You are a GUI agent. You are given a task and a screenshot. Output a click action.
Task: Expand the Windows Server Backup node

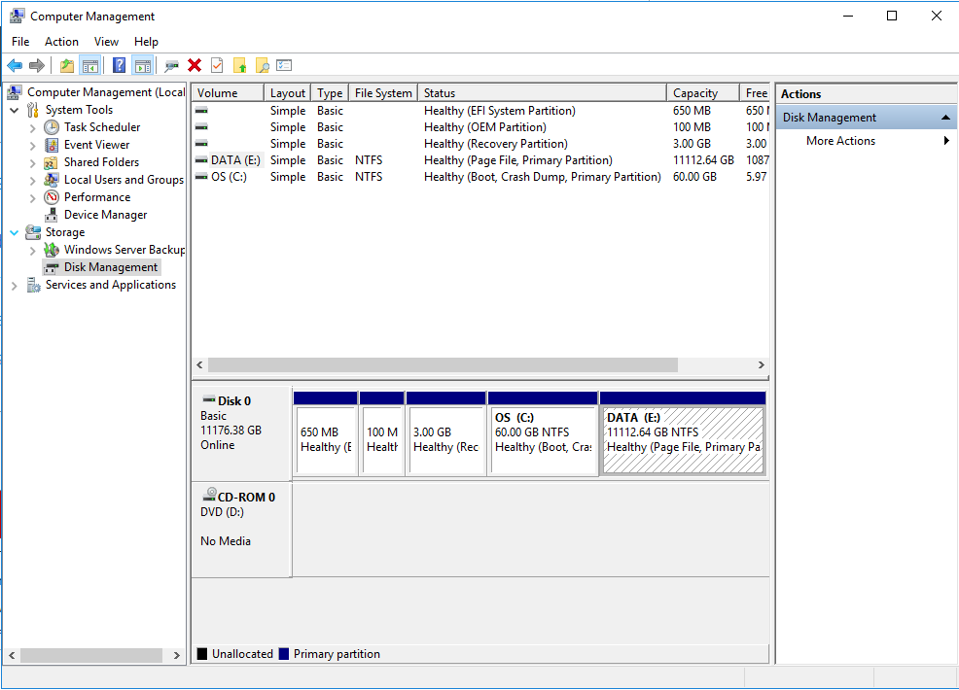click(32, 251)
